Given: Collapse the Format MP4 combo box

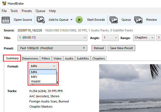Looking at the screenshot, I should click(x=43, y=66).
